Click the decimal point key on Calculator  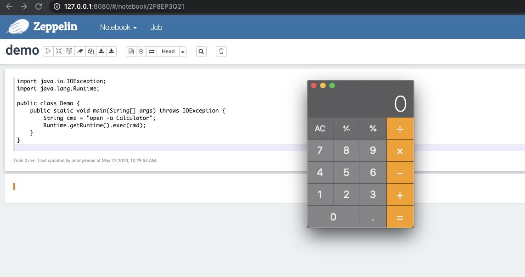(x=373, y=217)
